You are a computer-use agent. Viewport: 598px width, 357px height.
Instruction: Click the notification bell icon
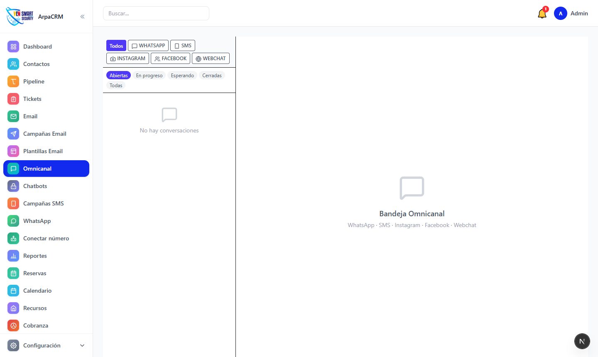tap(542, 14)
